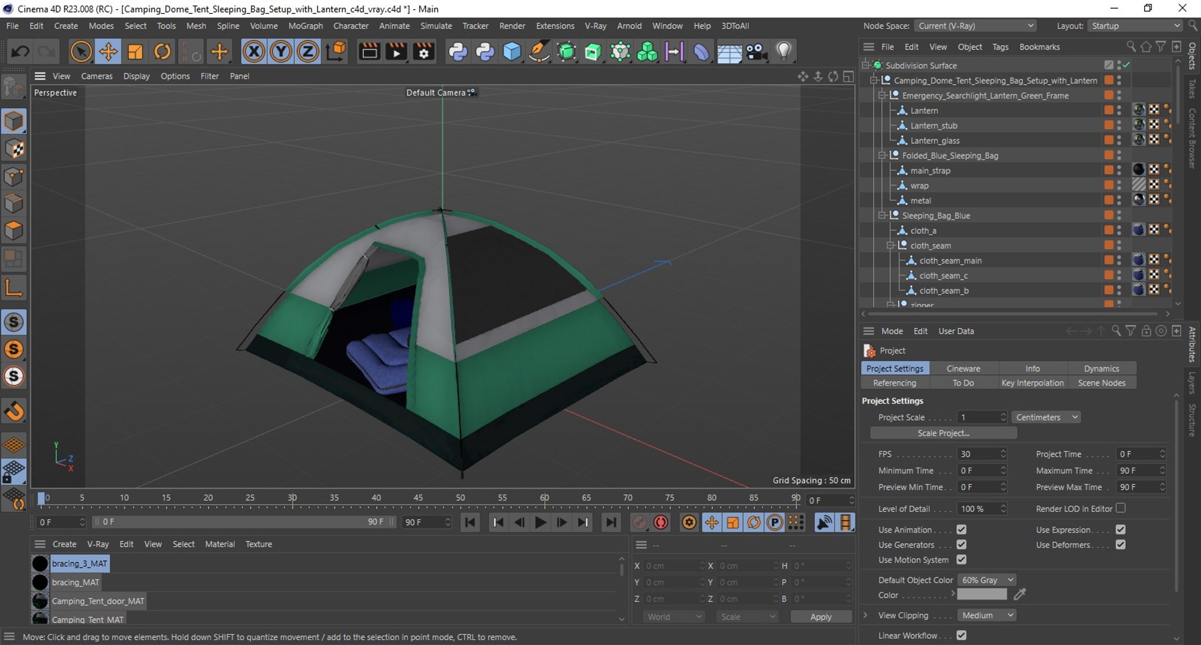Viewport: 1201px width, 645px height.
Task: Click the Spline Pen icon
Action: point(539,52)
